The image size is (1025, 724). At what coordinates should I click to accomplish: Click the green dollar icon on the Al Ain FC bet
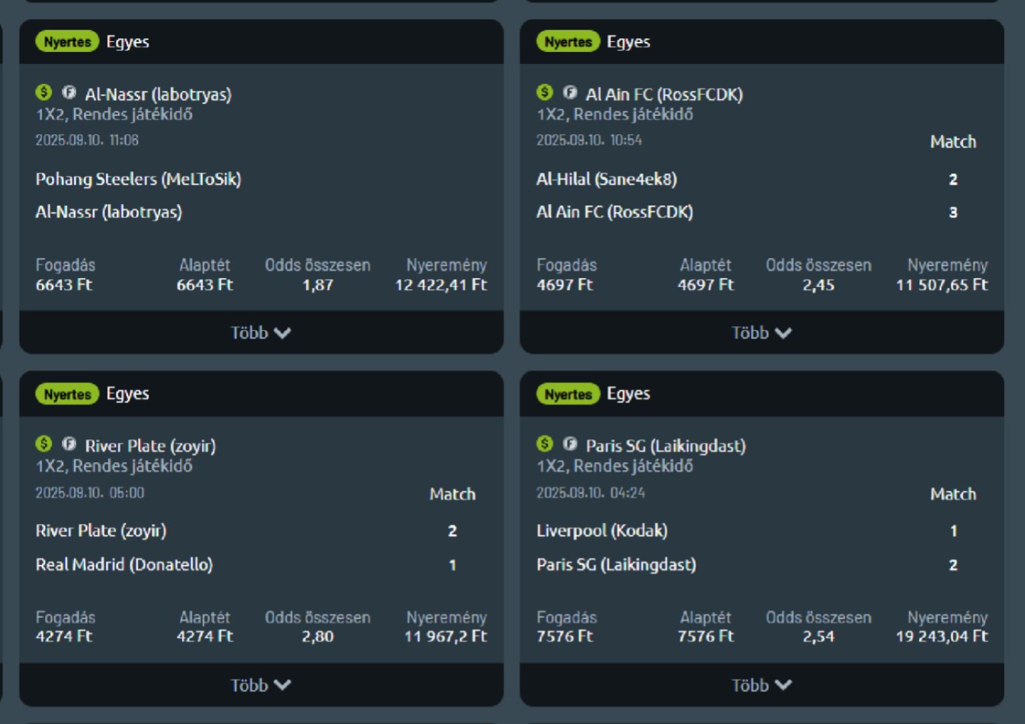544,93
